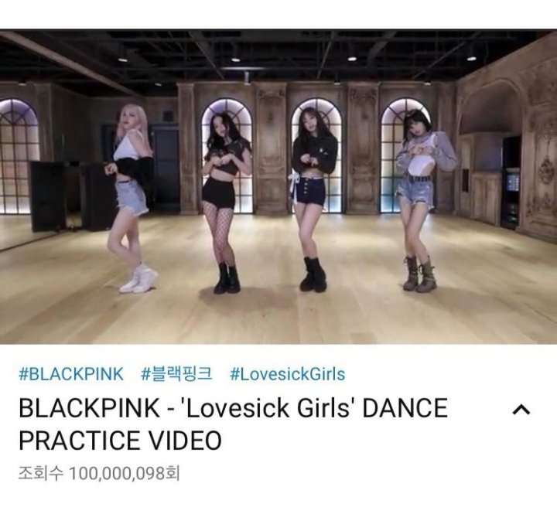The image size is (557, 531).
Task: Click the 조회수 100,000,098회 view count
Action: 99,473
